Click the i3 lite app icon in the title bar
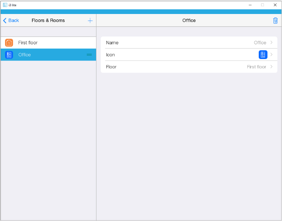 tap(5, 5)
